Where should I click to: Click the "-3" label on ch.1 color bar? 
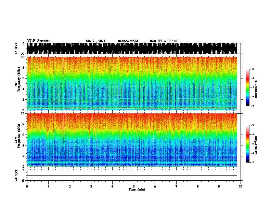pos(253,69)
